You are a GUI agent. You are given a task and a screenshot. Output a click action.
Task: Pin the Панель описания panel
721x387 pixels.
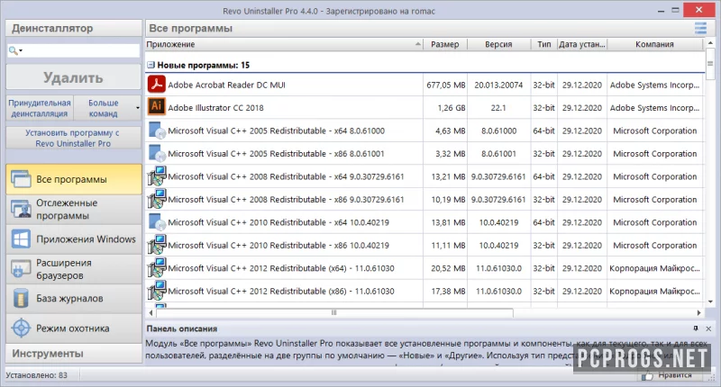coord(696,328)
